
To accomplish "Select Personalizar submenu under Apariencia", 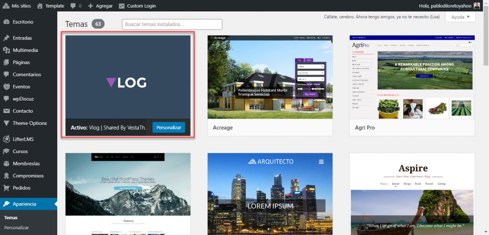I will tap(17, 227).
